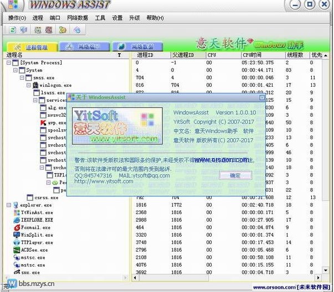Screen dimensions: 334x292
Task: Open the 设置 menu
Action: tap(117, 18)
